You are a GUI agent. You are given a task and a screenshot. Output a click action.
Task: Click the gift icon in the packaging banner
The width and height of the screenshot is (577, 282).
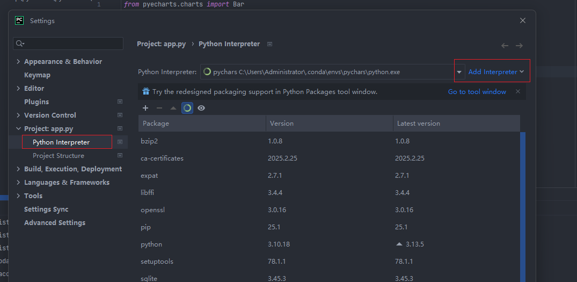point(146,91)
